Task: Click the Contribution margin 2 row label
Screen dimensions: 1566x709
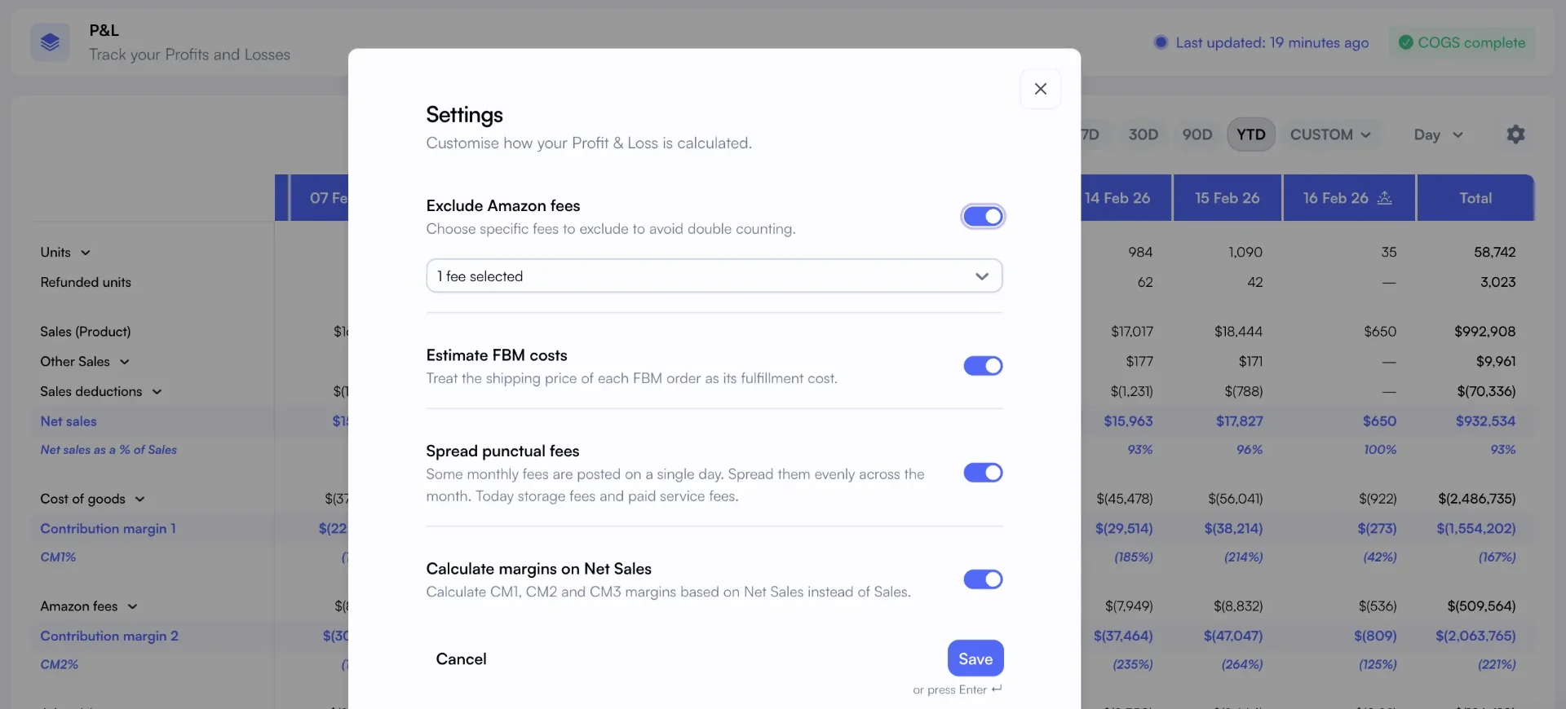Action: coord(109,636)
